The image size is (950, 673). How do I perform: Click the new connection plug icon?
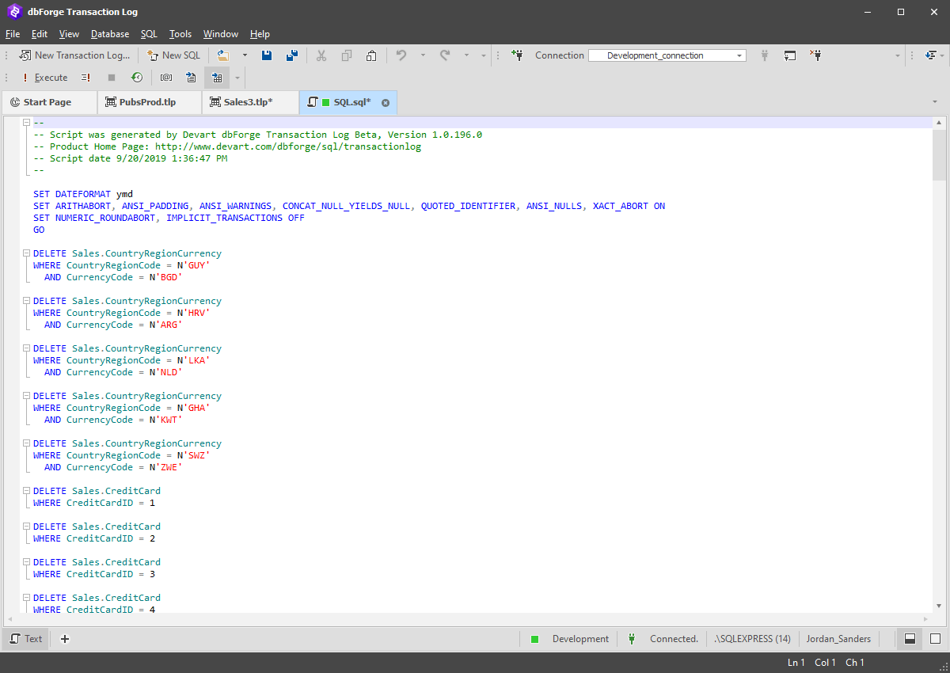517,55
